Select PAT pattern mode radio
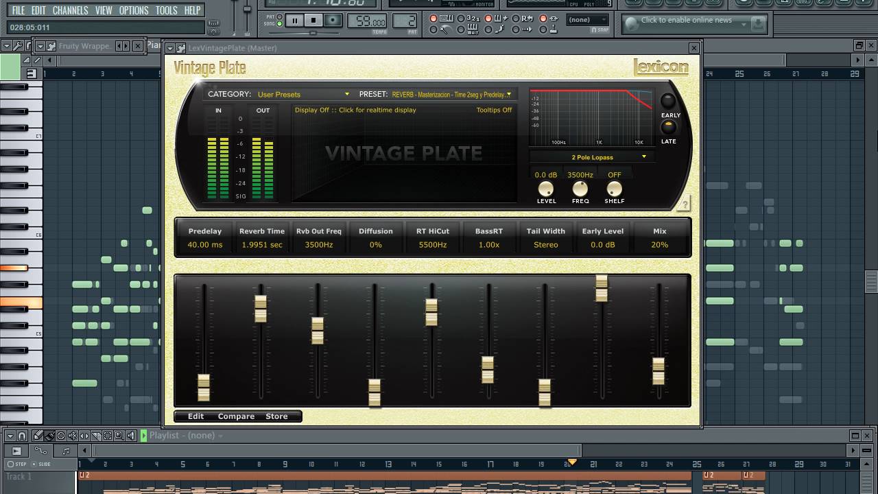This screenshot has height=494, width=878. coord(279,16)
